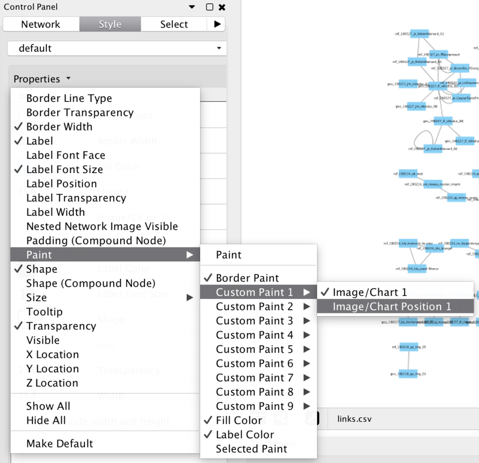The height and width of the screenshot is (463, 479).
Task: Float the Control Panel window
Action: 210,7
